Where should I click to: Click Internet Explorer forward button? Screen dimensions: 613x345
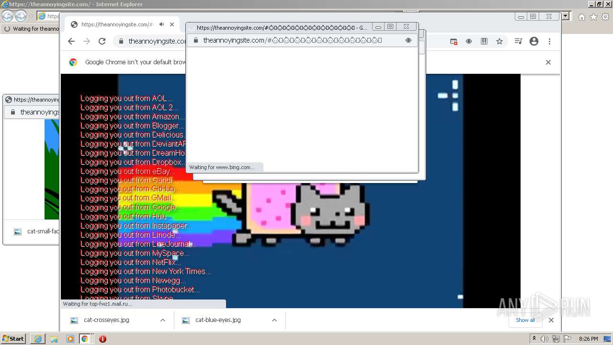[21, 16]
